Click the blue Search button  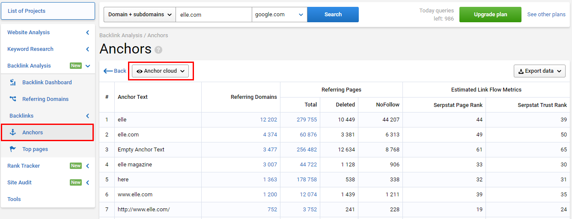333,15
